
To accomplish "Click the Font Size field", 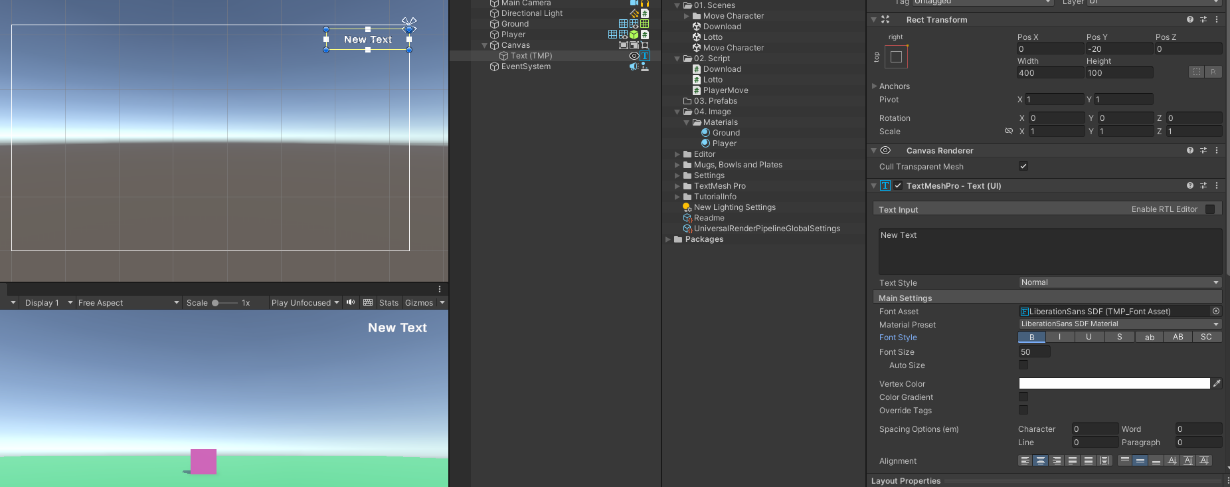I will pyautogui.click(x=1035, y=351).
